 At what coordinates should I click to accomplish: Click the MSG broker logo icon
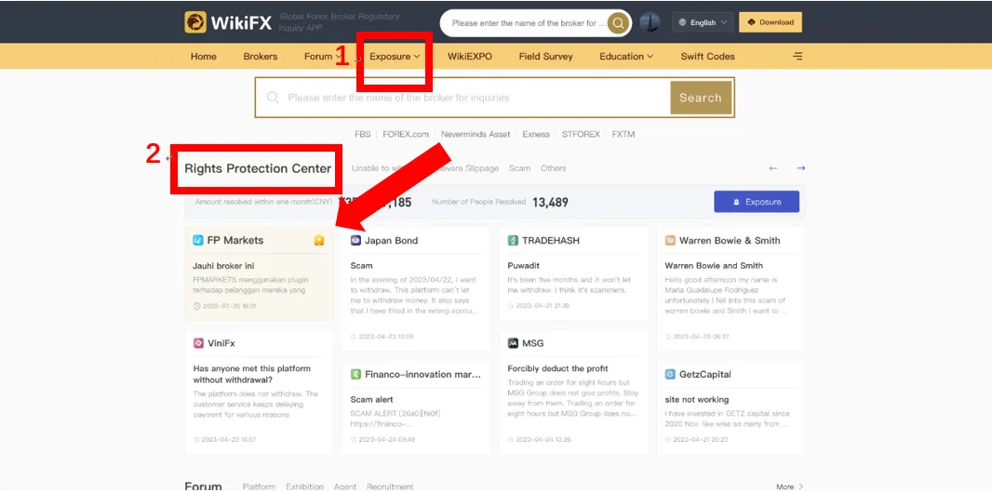513,343
